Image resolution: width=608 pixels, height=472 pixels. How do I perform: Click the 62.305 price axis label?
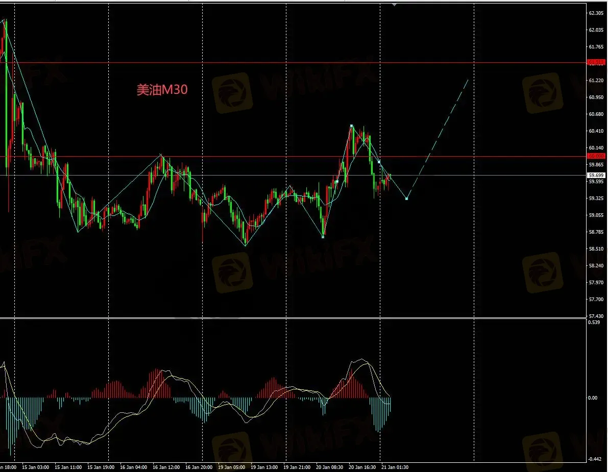tap(596, 13)
